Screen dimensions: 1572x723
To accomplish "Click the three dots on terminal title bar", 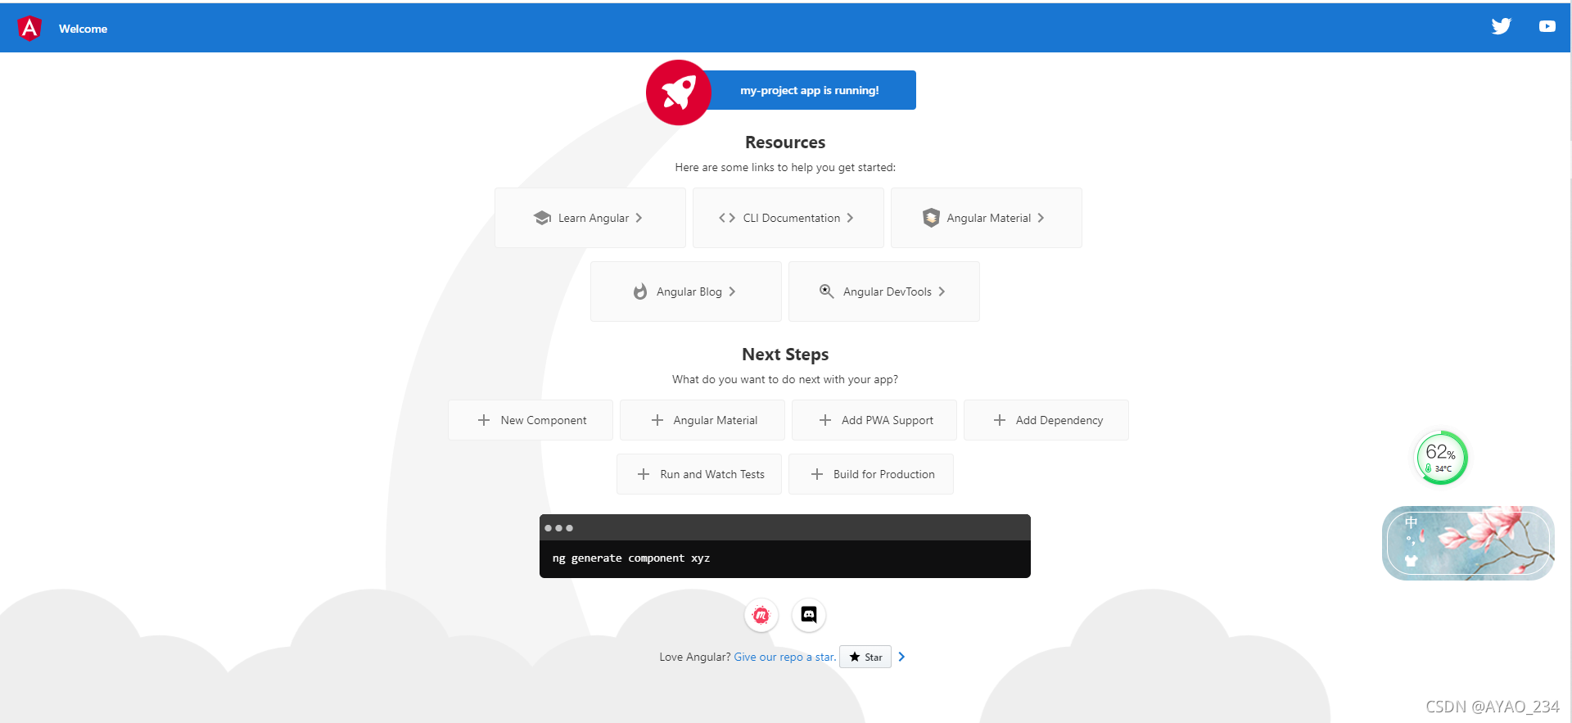I will 558,528.
